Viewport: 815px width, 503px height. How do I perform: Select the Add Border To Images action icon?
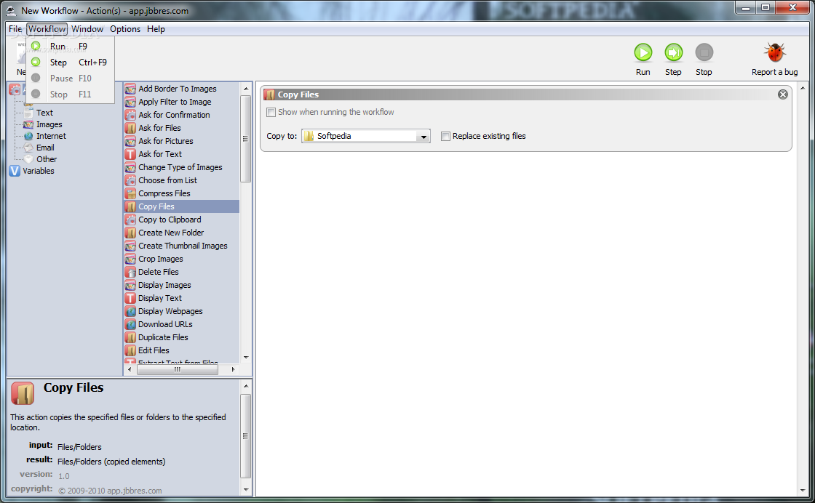130,89
